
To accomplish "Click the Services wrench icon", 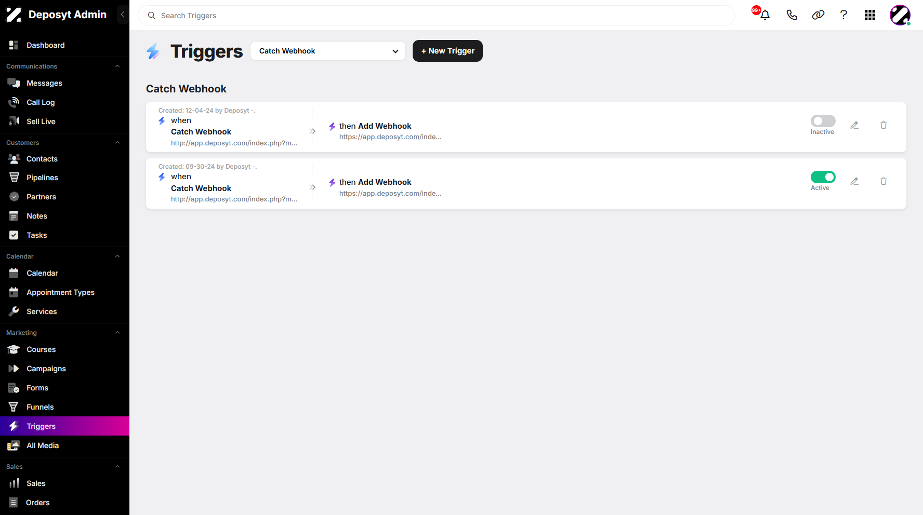I will tap(14, 311).
